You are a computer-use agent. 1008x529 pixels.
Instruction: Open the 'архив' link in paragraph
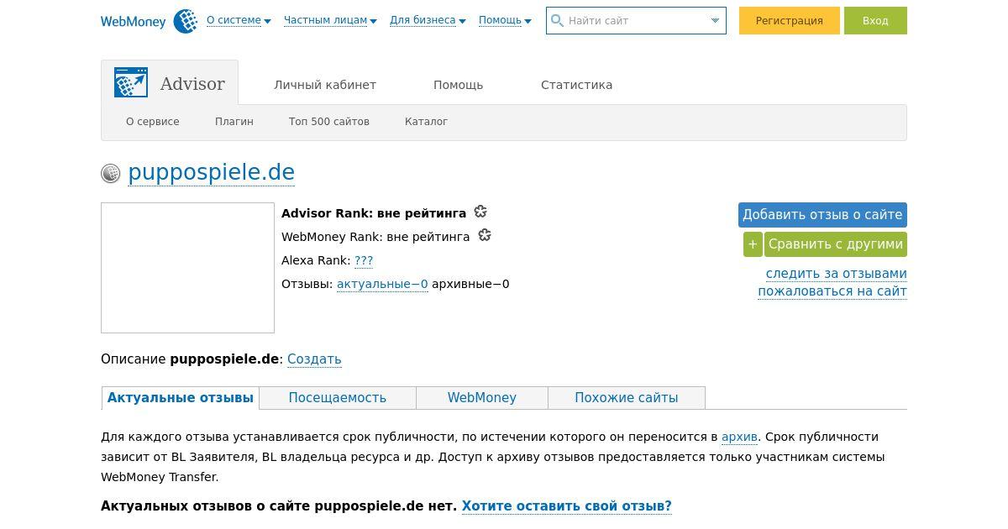(x=739, y=437)
